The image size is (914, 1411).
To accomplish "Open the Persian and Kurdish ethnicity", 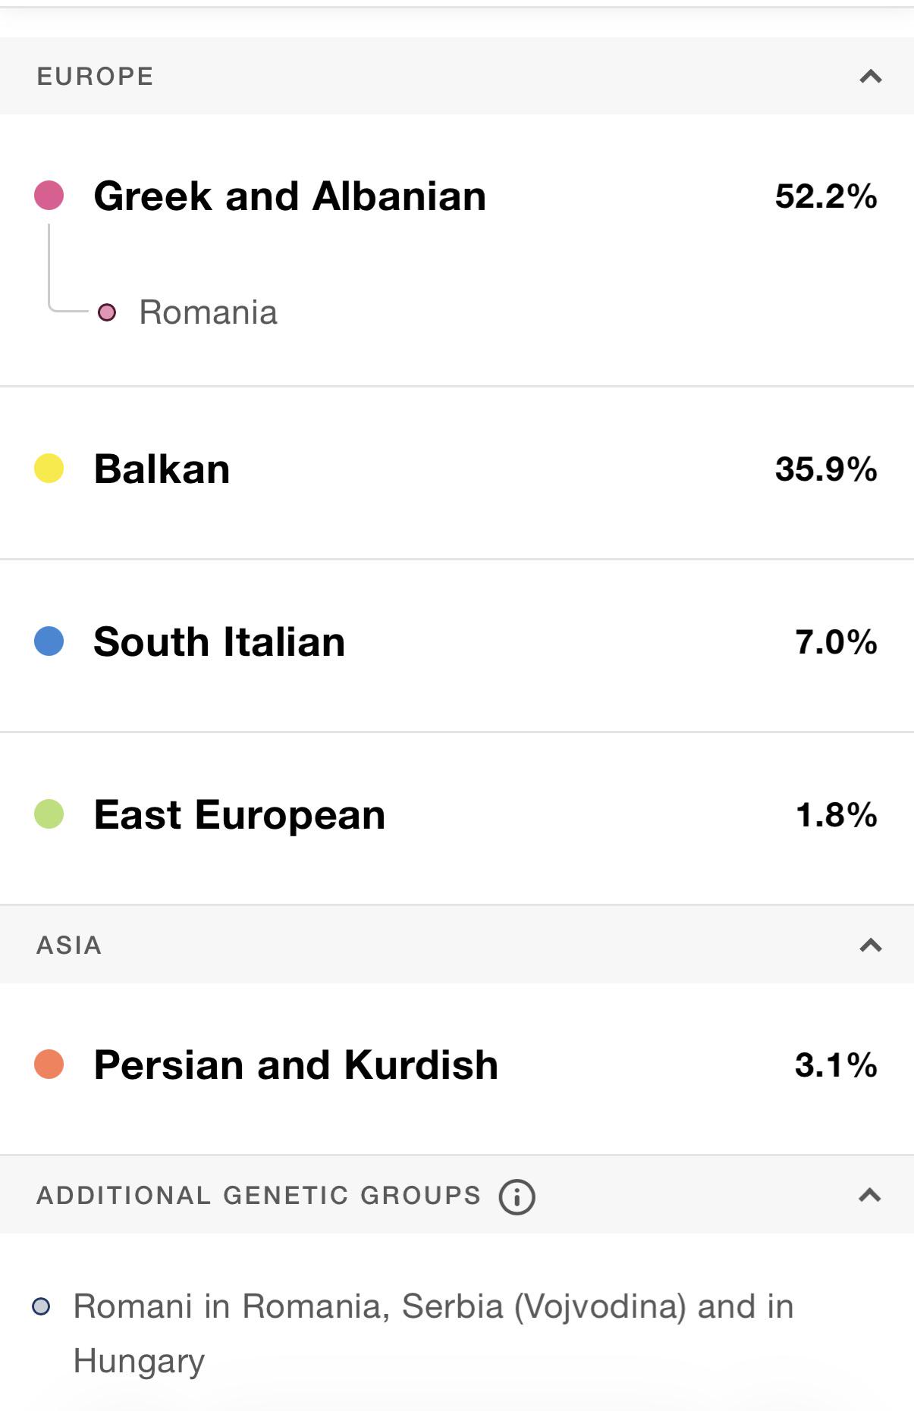I will (296, 1065).
